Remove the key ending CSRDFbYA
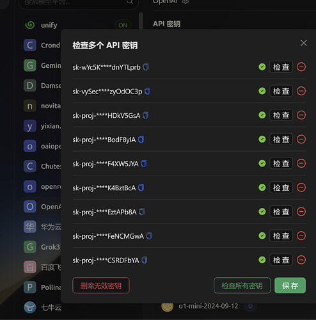Viewport: 316px width, 320px height. (x=301, y=260)
